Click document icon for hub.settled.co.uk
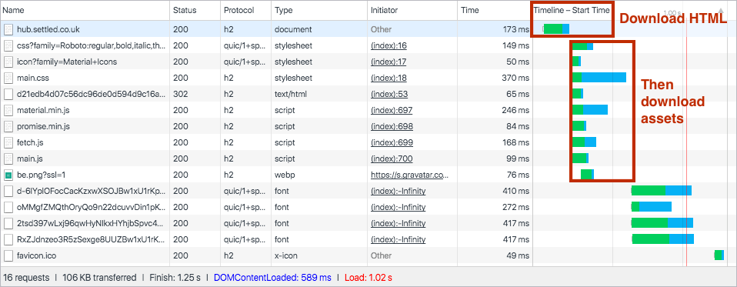This screenshot has height=287, width=737. pos(8,29)
